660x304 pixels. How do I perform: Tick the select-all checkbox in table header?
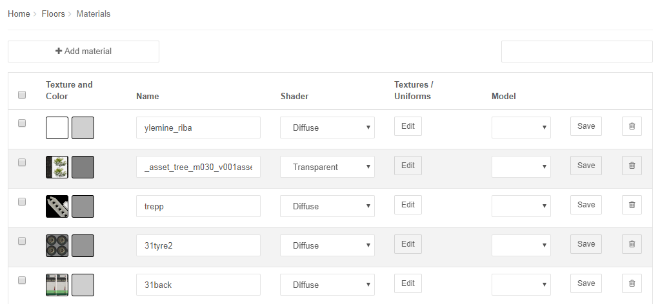click(22, 95)
